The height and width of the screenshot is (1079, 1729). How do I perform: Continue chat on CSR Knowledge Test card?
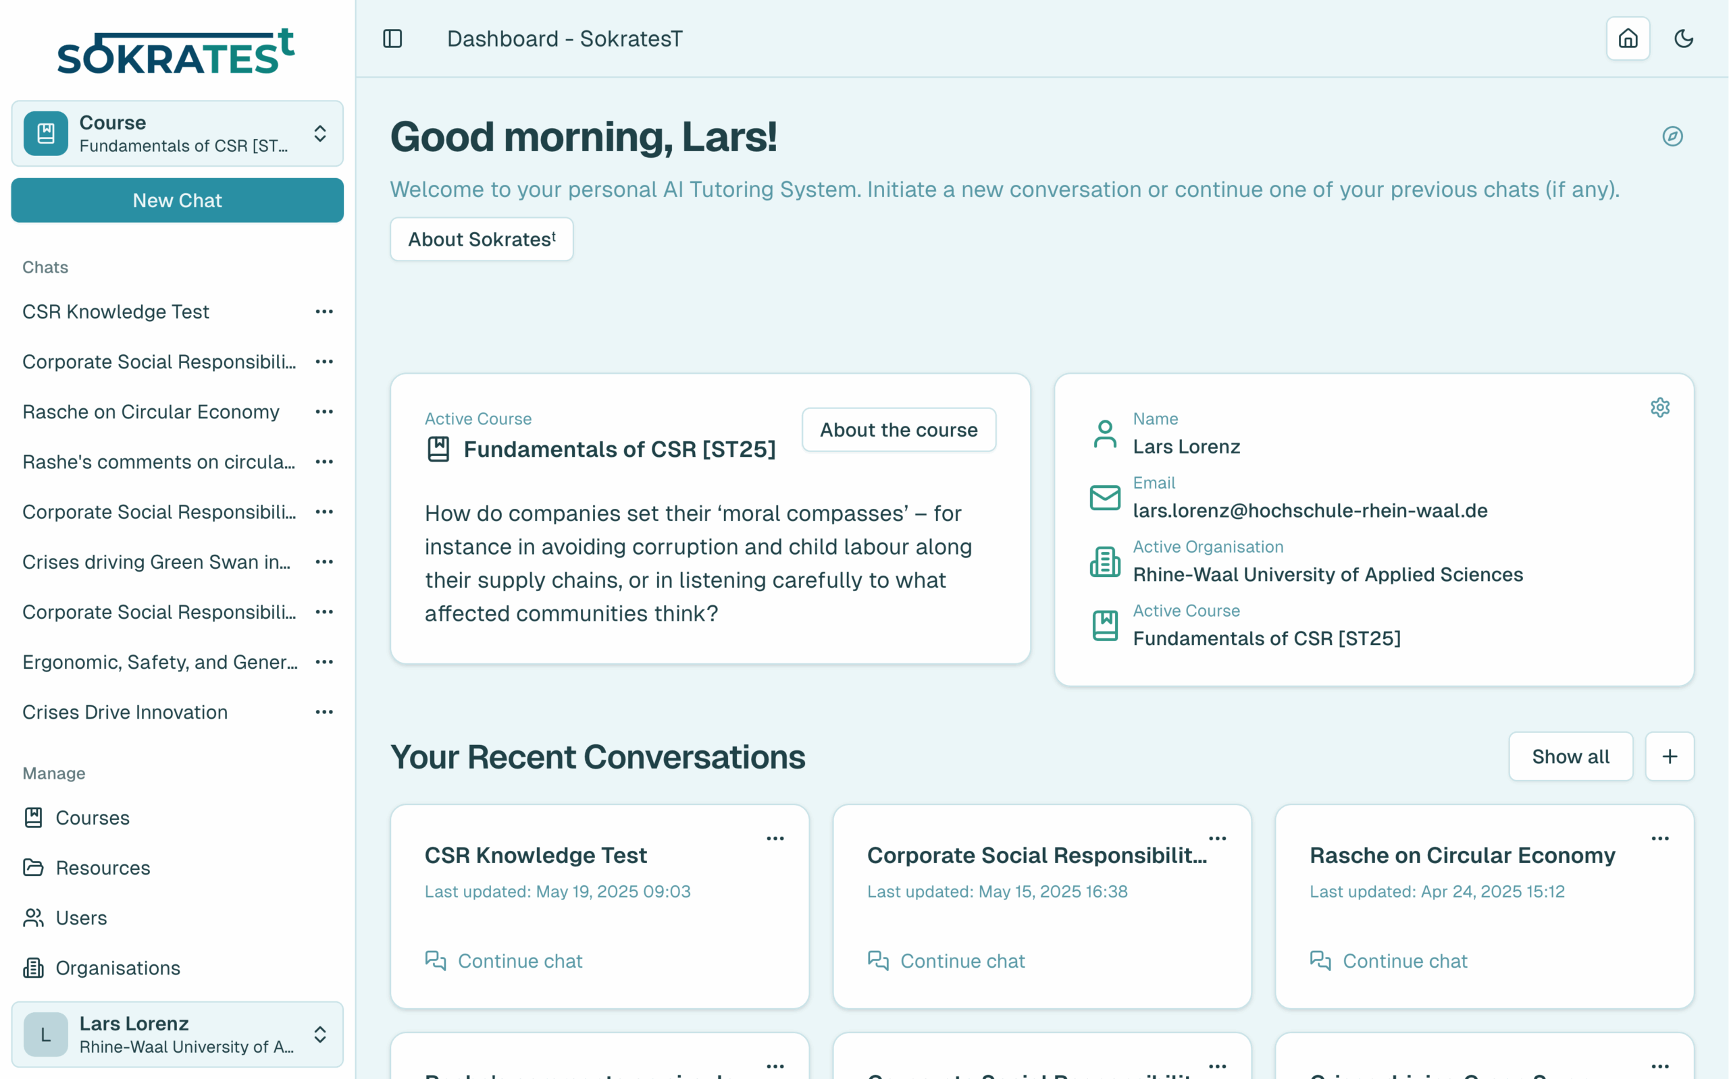503,962
